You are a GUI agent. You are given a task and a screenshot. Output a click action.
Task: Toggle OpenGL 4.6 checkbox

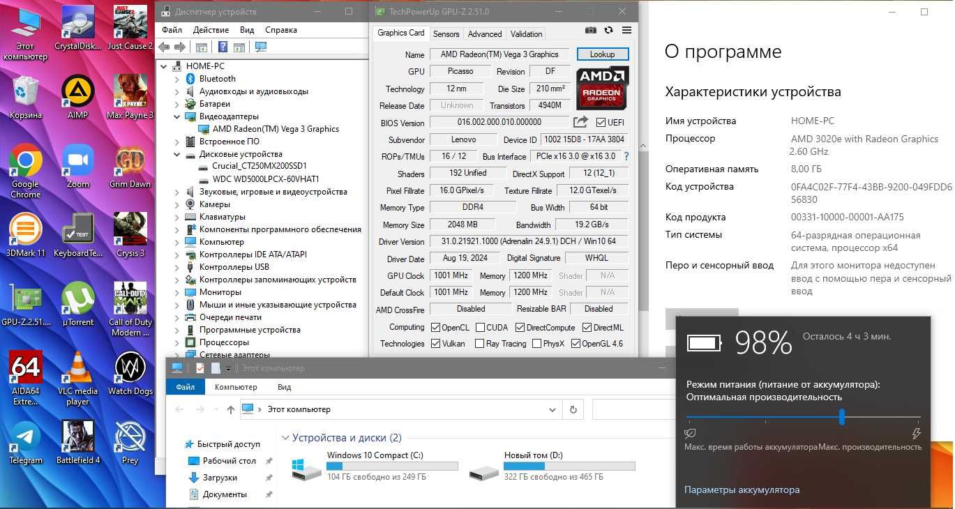click(x=576, y=344)
